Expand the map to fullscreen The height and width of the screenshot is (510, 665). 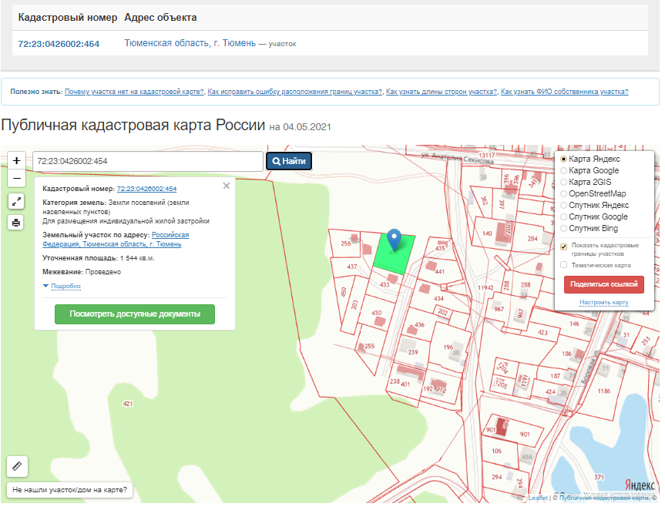(16, 201)
